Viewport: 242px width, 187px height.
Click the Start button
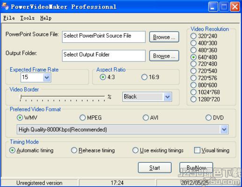pos(155,167)
